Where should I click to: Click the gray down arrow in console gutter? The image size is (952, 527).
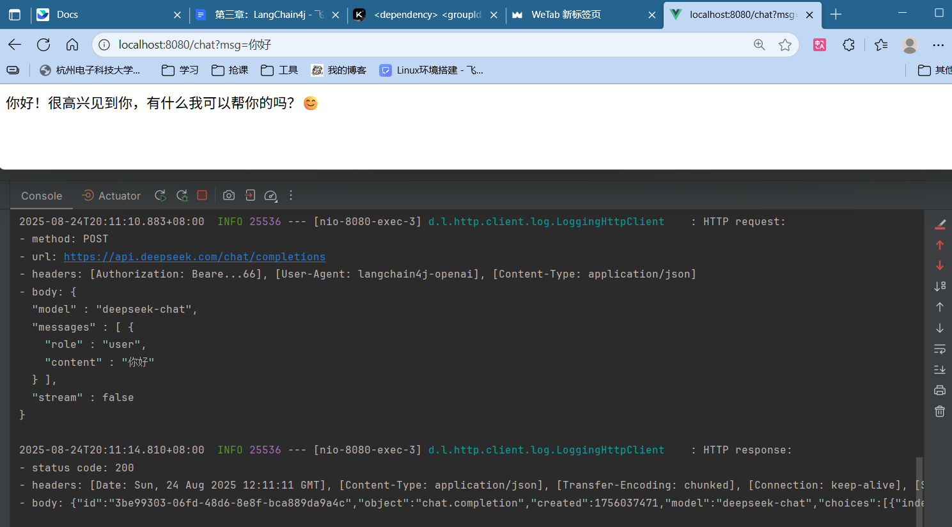pos(940,328)
